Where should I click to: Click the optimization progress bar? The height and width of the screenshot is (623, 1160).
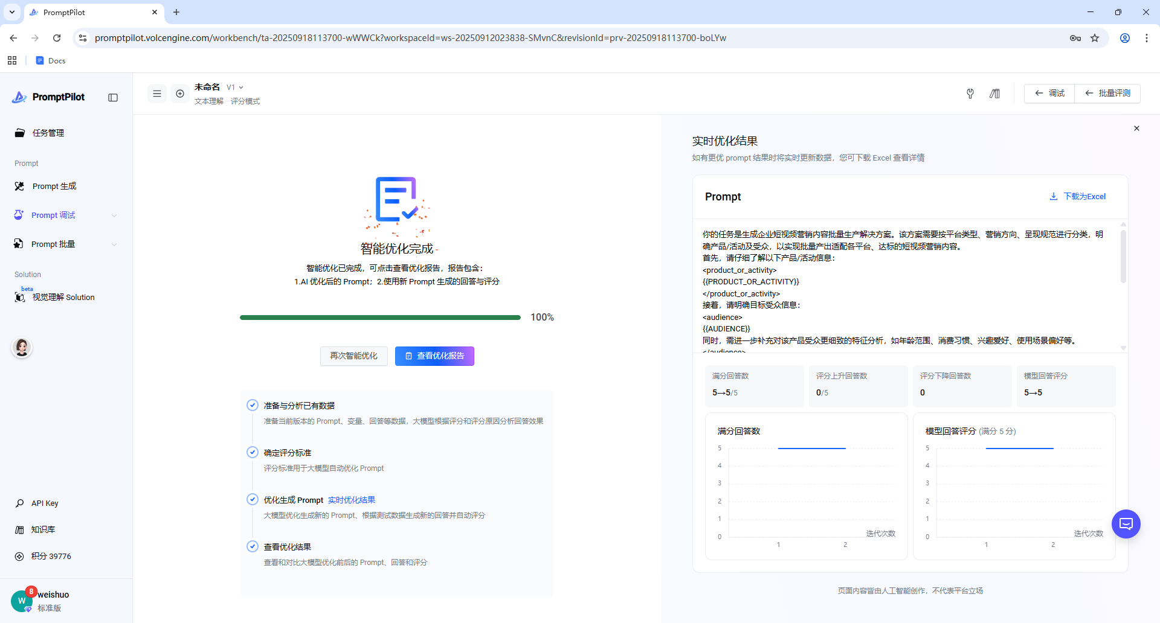380,318
